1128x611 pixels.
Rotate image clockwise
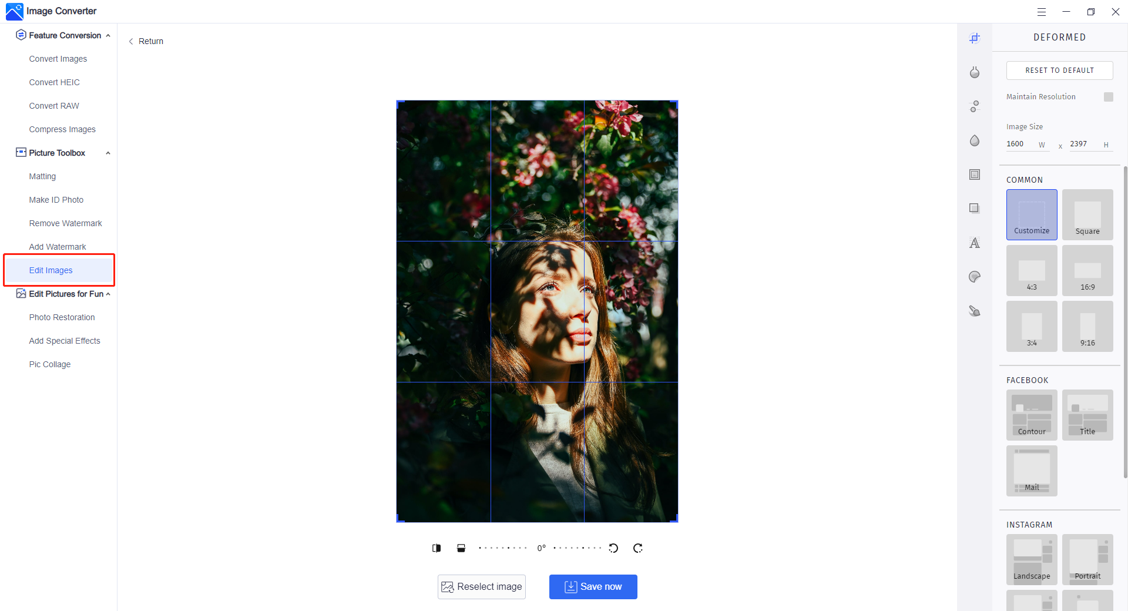pyautogui.click(x=638, y=548)
